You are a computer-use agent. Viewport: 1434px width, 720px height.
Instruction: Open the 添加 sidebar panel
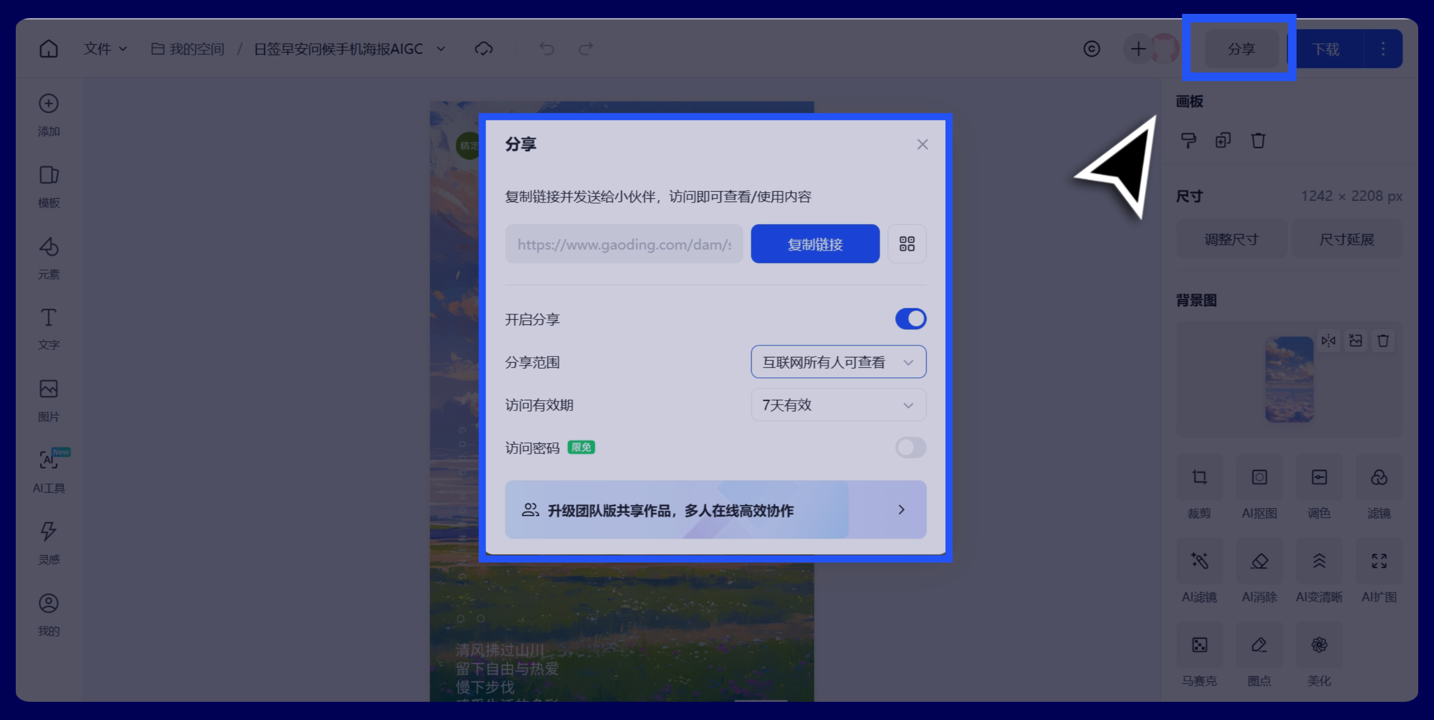click(48, 115)
